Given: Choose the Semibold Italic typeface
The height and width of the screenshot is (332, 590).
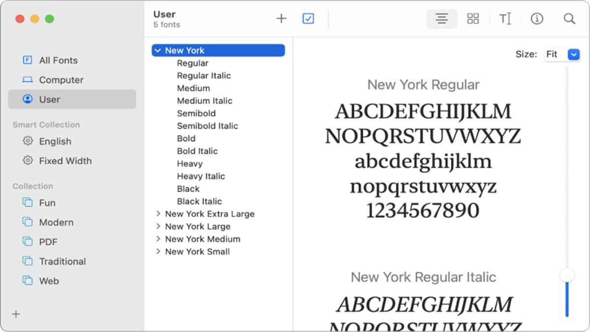Looking at the screenshot, I should pos(207,126).
